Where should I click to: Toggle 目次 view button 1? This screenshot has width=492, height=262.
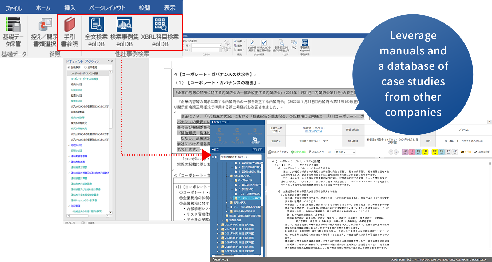tap(255, 150)
